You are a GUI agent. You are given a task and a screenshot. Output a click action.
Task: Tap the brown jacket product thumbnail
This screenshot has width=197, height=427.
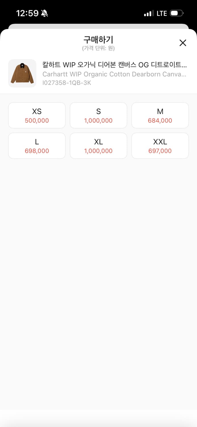click(22, 73)
